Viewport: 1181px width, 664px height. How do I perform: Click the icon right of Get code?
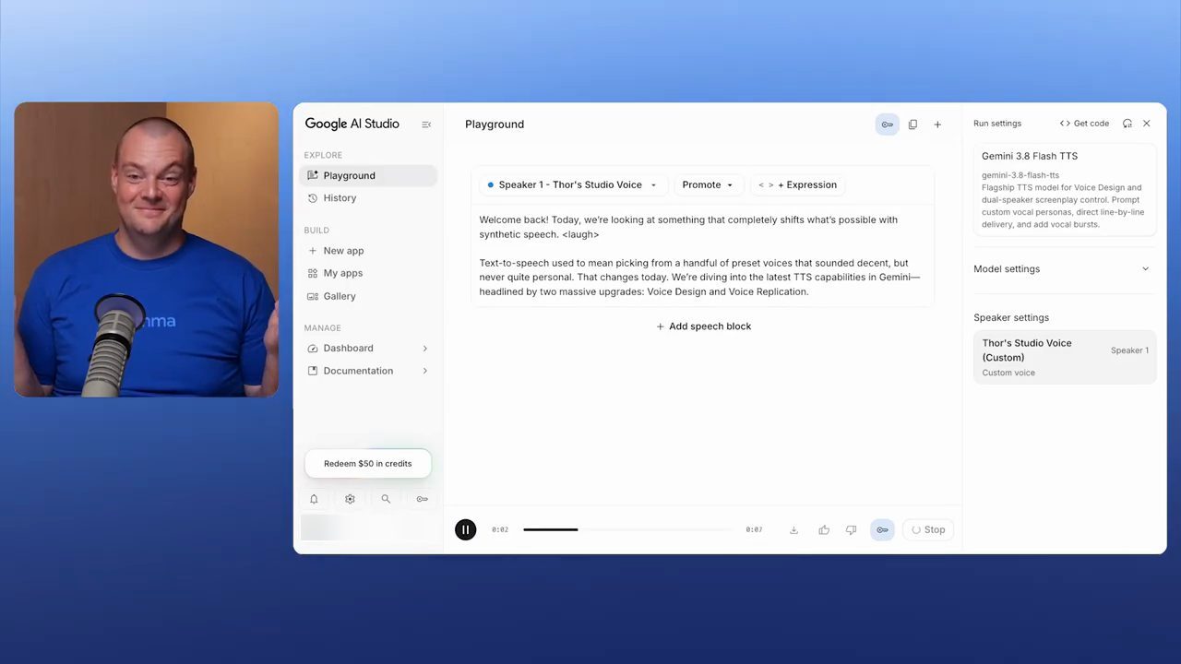pos(1127,124)
